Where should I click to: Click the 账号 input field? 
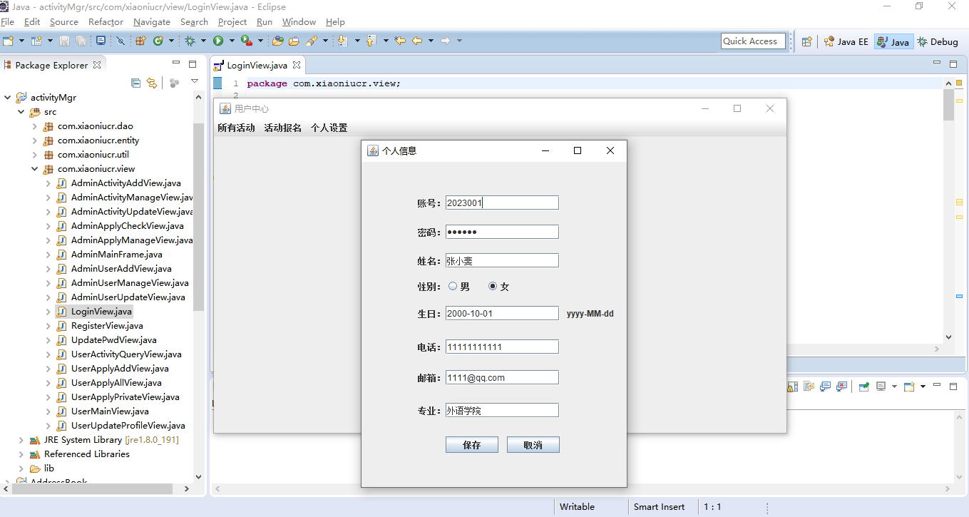(502, 203)
